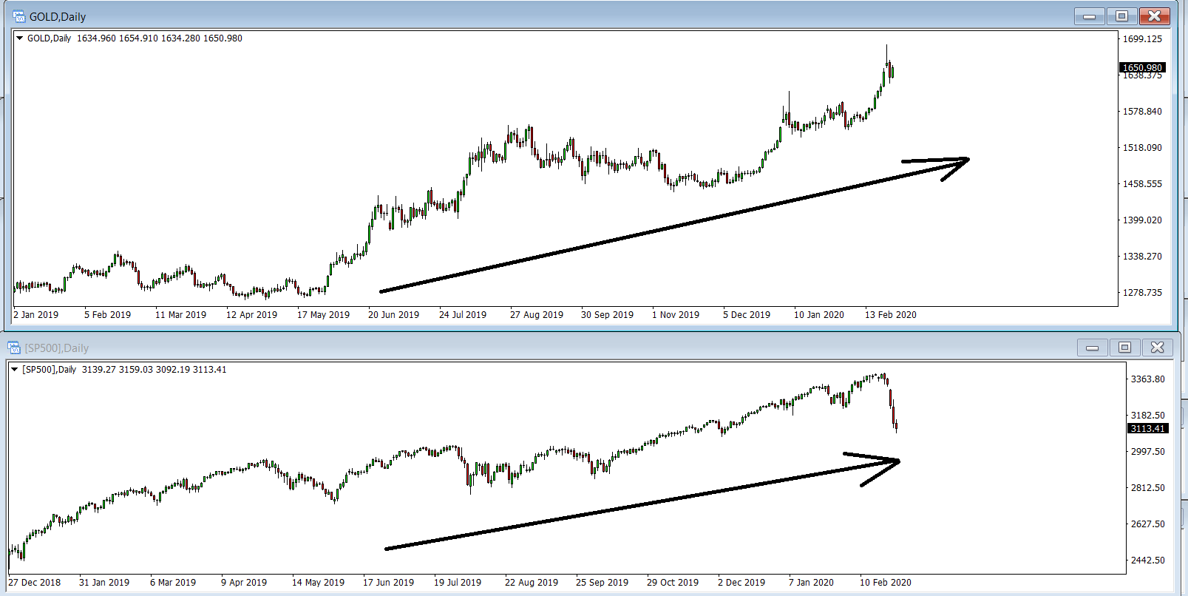Image resolution: width=1188 pixels, height=596 pixels.
Task: Click the 2442.50 SP500 price axis value
Action: click(1147, 561)
